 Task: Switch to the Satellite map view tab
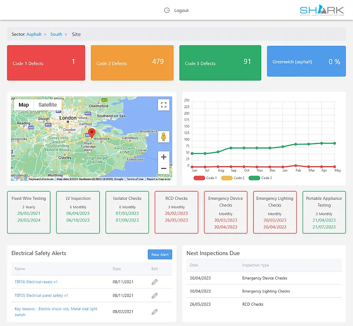point(47,105)
